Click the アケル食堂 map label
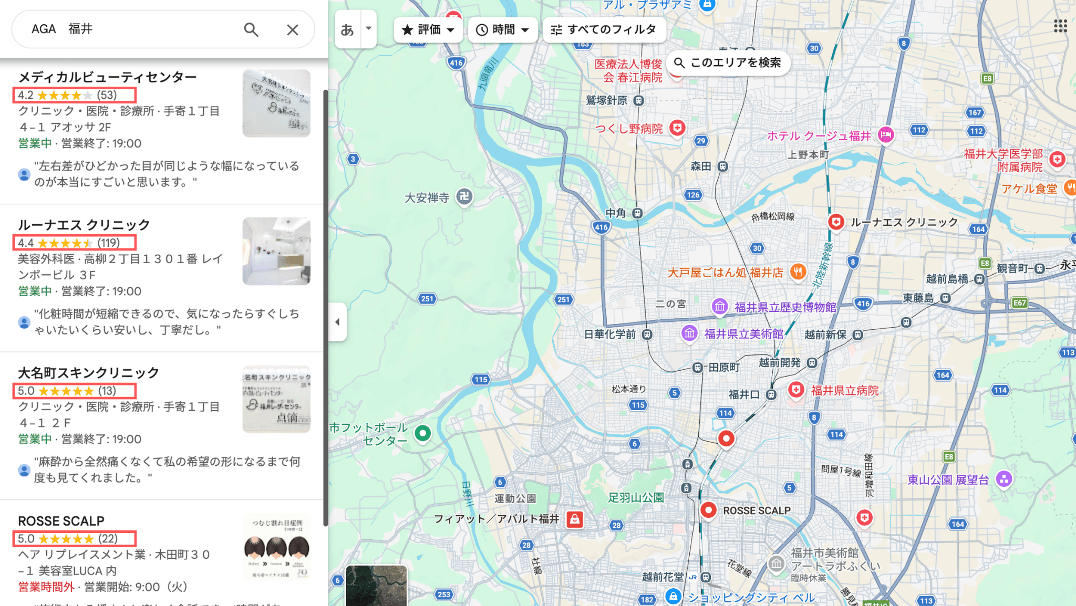Screen dimensions: 1076x606 (1029, 189)
